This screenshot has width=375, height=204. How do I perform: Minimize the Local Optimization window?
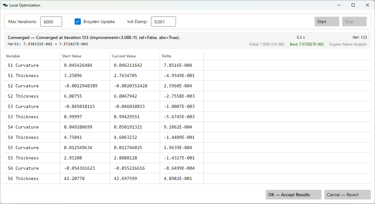[339, 5]
